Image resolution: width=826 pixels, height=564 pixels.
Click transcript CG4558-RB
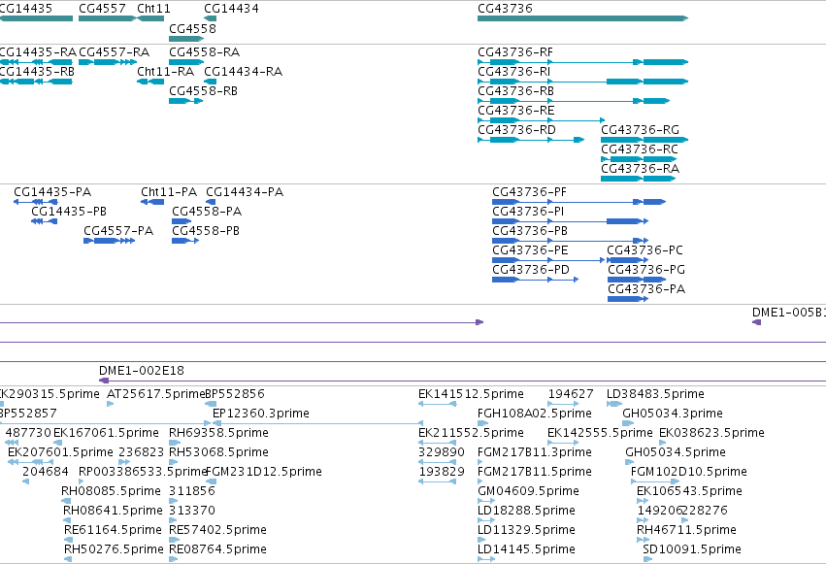[186, 101]
